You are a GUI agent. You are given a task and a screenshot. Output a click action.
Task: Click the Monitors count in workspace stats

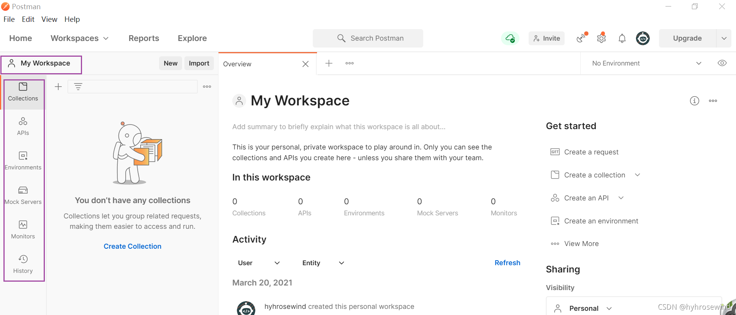504,207
